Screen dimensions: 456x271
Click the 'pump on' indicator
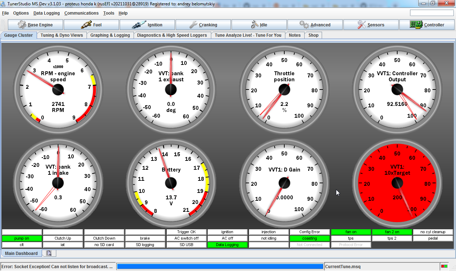(22, 238)
